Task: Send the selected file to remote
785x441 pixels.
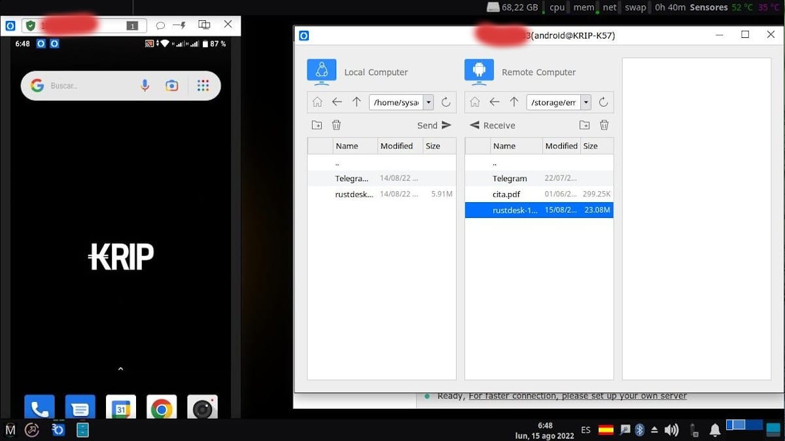Action: (x=434, y=125)
